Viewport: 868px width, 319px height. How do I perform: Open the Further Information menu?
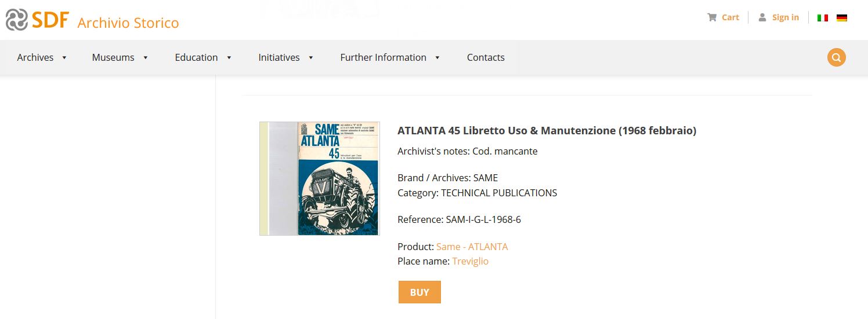point(383,57)
